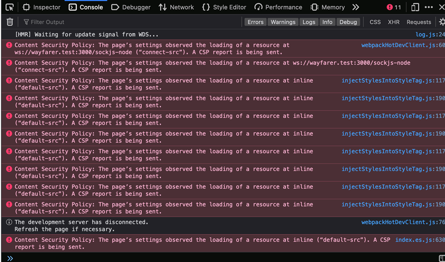445x262 pixels.
Task: Open index.es.js:630 source link
Action: [x=420, y=240]
